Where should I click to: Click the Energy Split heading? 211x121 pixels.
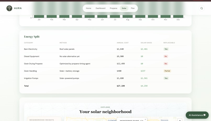(32, 37)
